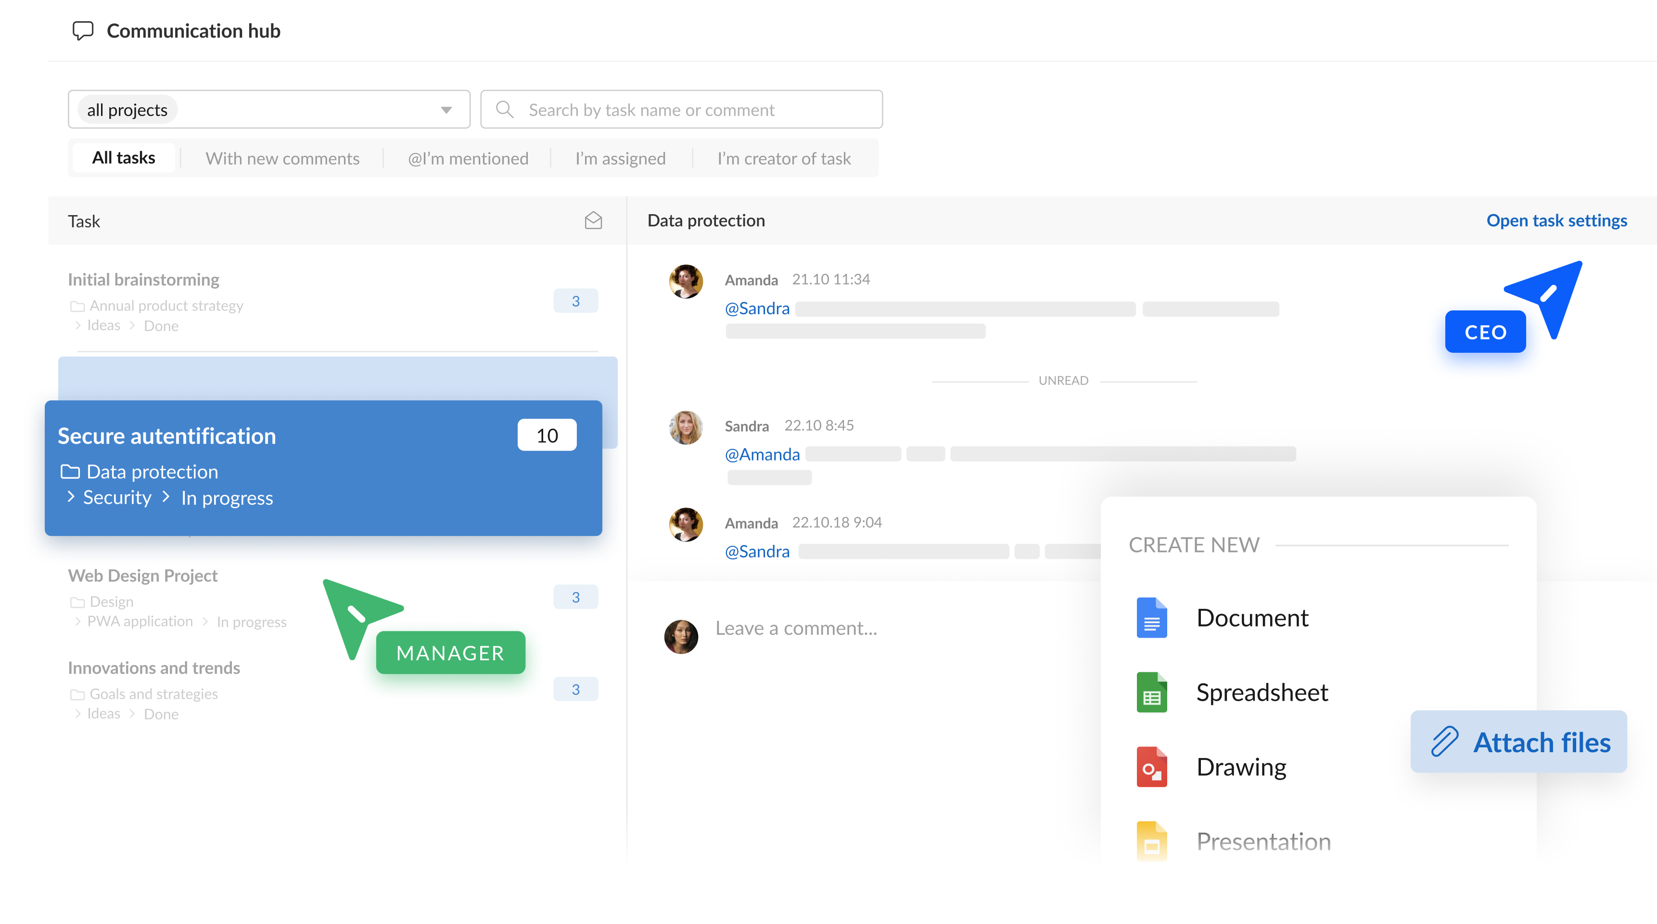Click the blue Document file icon

(x=1151, y=618)
